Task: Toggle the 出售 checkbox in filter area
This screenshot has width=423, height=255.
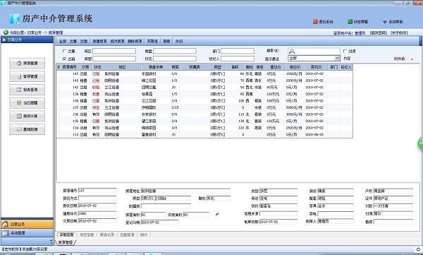Action: [64, 51]
